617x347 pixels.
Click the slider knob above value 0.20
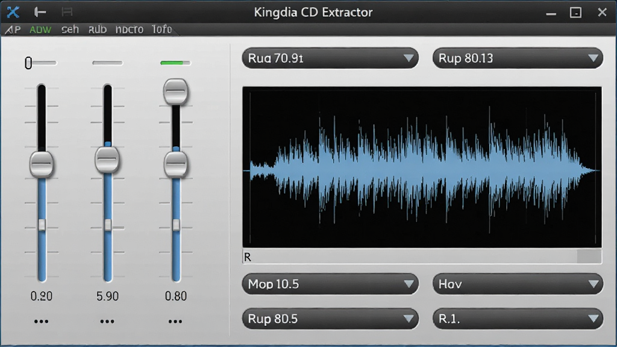click(42, 164)
